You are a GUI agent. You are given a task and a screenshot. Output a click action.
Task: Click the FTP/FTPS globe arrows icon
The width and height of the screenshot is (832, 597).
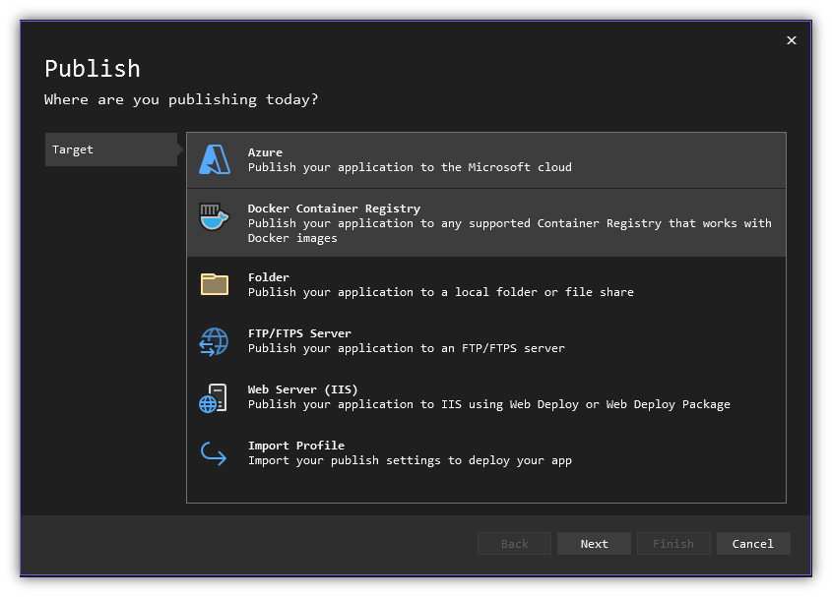click(214, 341)
